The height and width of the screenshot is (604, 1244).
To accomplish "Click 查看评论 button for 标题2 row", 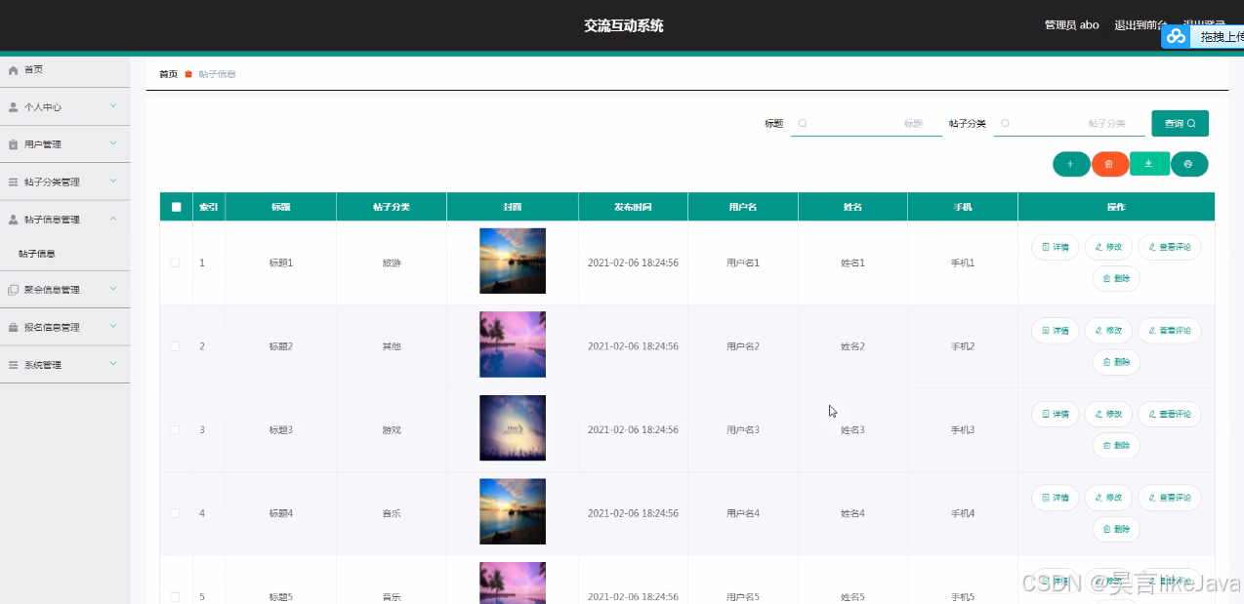I will coord(1170,331).
